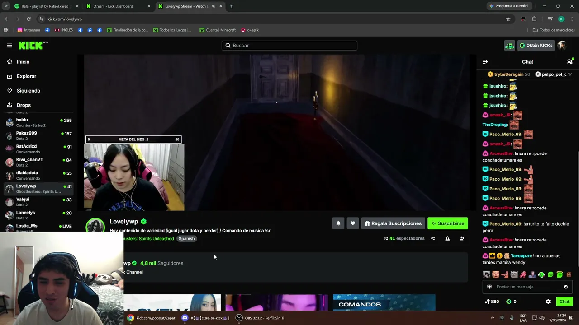Click the green Suscribirse button
The width and height of the screenshot is (579, 325).
(x=448, y=223)
